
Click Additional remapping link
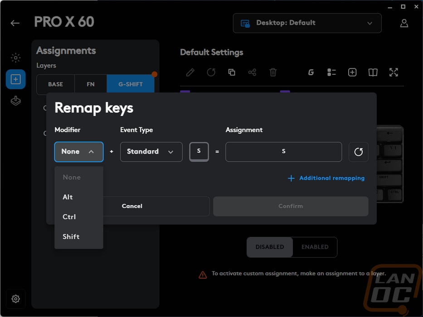[326, 178]
